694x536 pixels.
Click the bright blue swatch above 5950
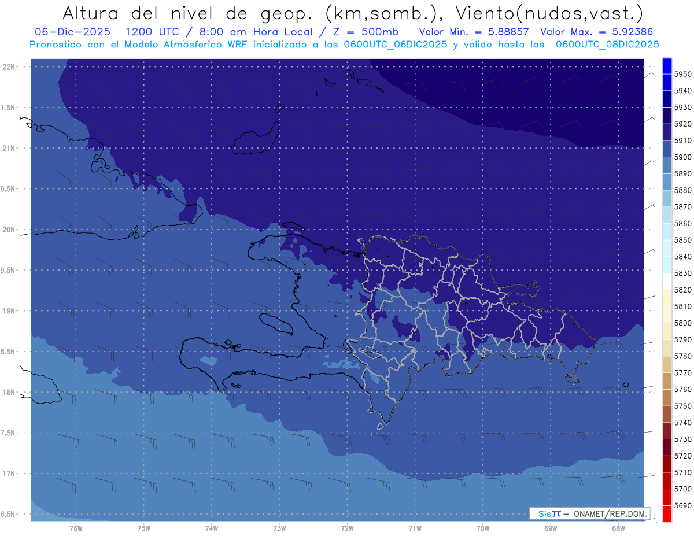click(x=667, y=65)
